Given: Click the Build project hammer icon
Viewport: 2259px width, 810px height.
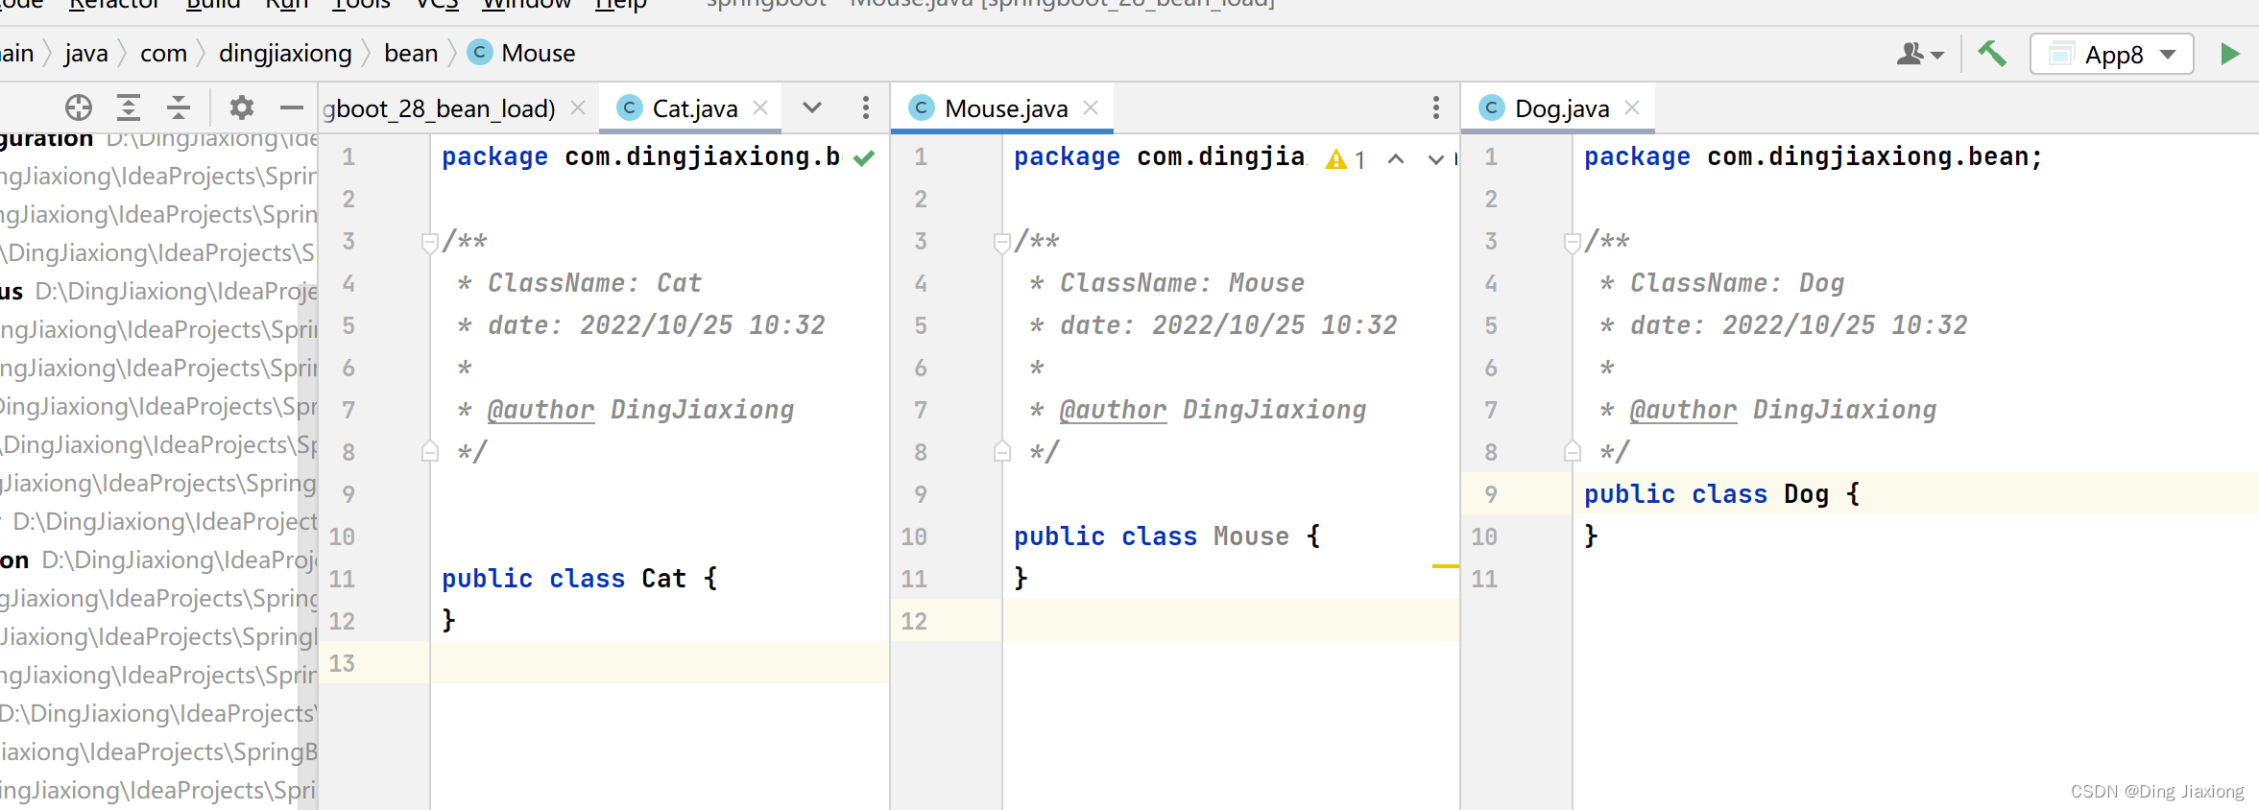Looking at the screenshot, I should [1992, 54].
